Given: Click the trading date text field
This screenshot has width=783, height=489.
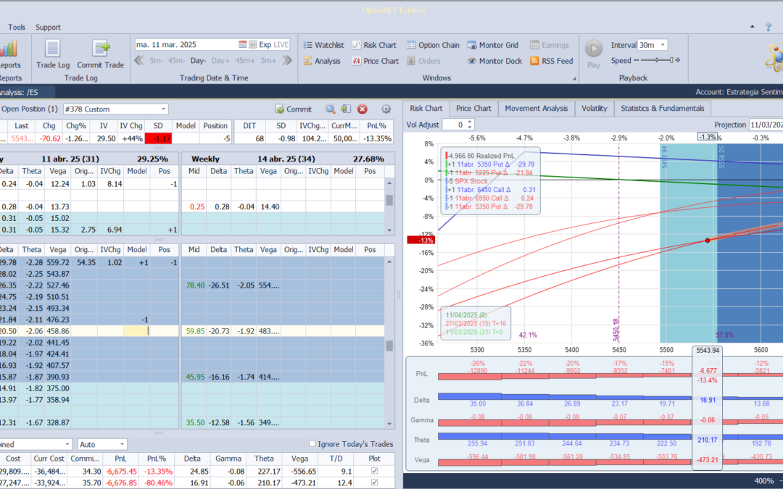Looking at the screenshot, I should pyautogui.click(x=186, y=44).
